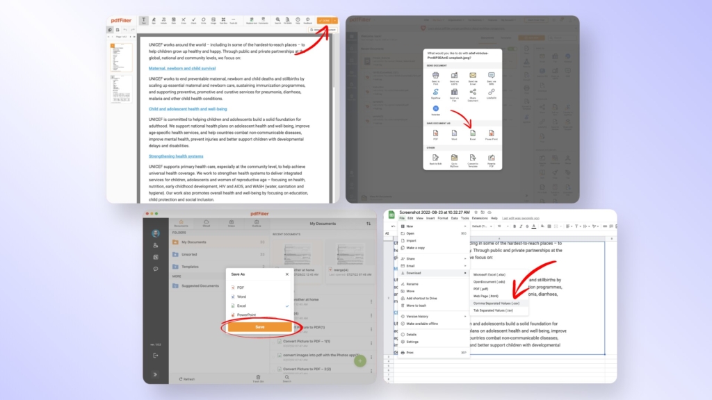
Task: Expand the Share submenu in File menu
Action: tap(434, 258)
